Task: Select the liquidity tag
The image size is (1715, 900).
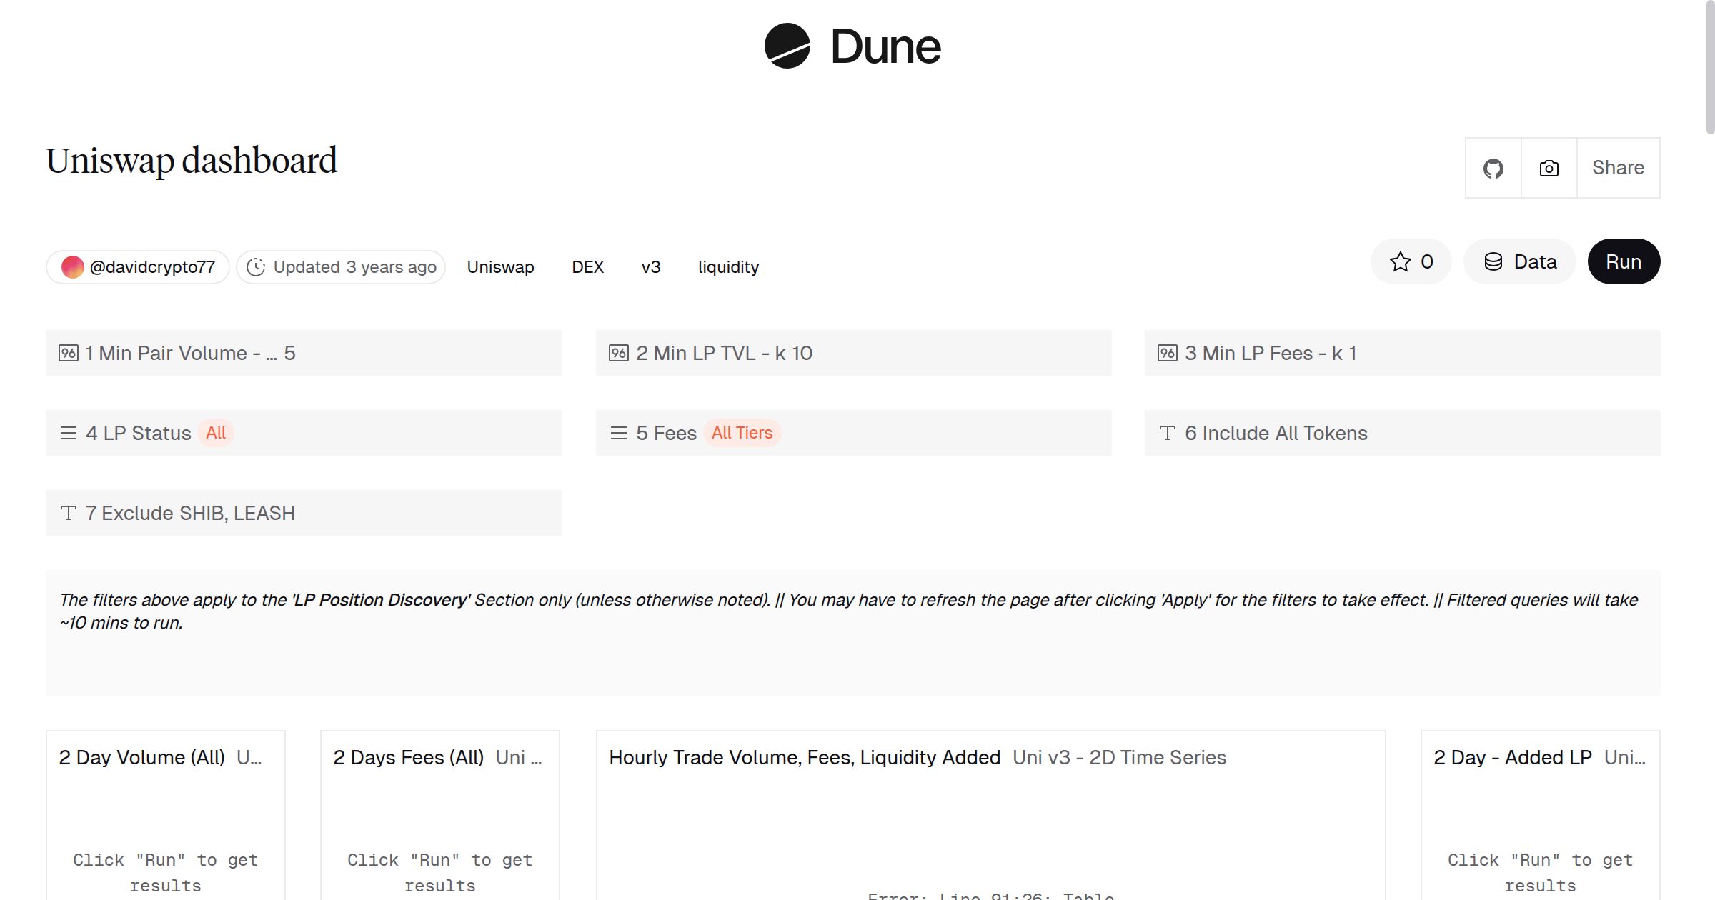Action: (728, 267)
